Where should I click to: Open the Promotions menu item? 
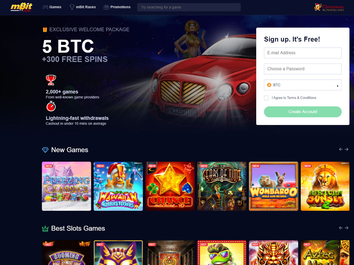(117, 7)
